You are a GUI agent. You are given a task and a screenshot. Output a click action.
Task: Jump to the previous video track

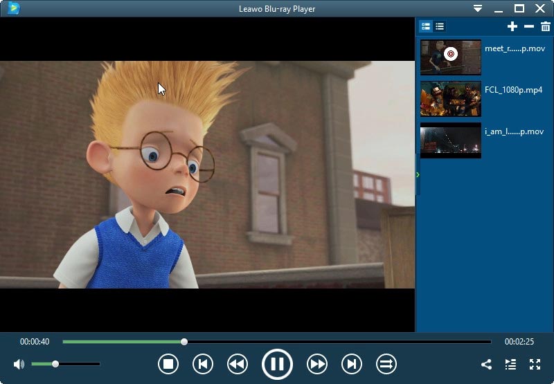(x=202, y=364)
